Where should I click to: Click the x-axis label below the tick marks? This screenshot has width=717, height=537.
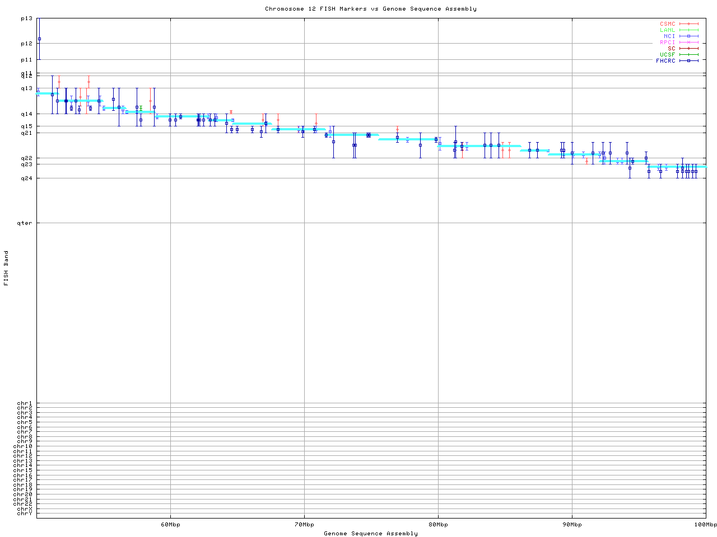370,534
